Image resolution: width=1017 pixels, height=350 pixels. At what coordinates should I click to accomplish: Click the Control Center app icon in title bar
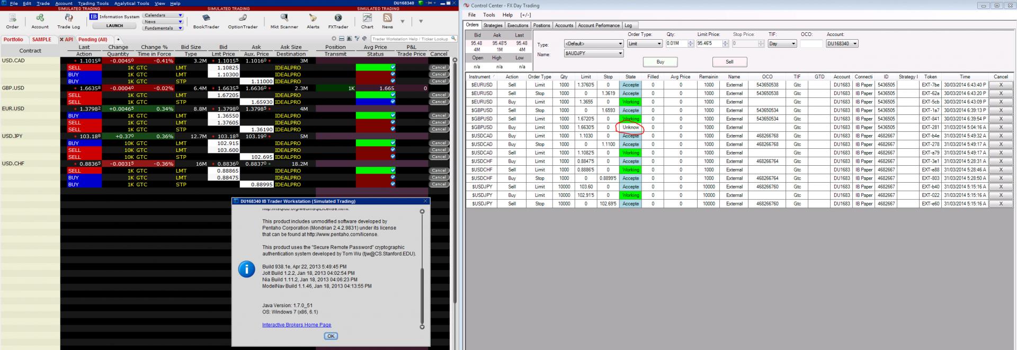466,5
